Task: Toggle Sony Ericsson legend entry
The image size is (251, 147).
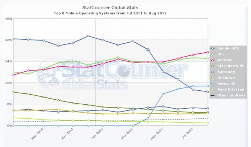Action: point(230,90)
